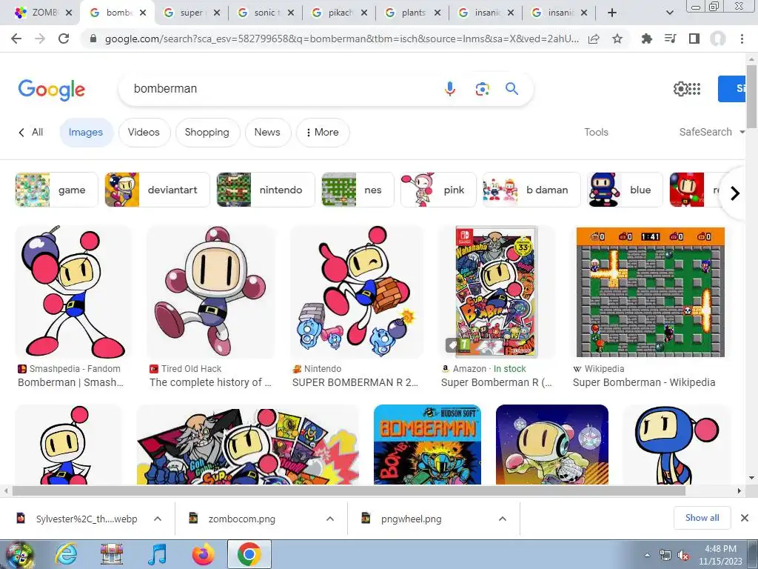This screenshot has height=569, width=758.
Task: Click the share page icon in address bar
Action: 594,39
